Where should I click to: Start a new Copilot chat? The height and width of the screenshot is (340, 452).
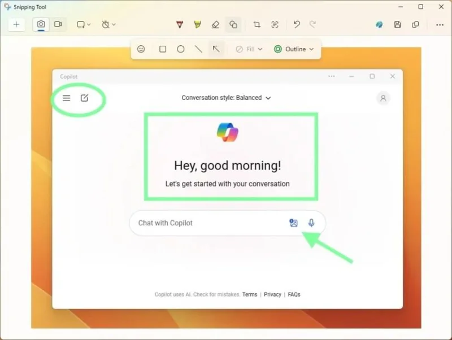(x=84, y=98)
